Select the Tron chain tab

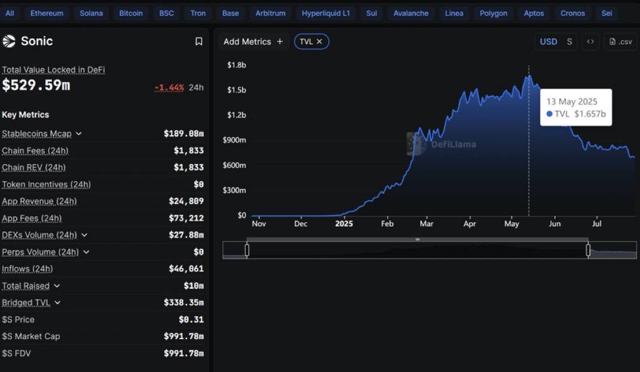[198, 13]
